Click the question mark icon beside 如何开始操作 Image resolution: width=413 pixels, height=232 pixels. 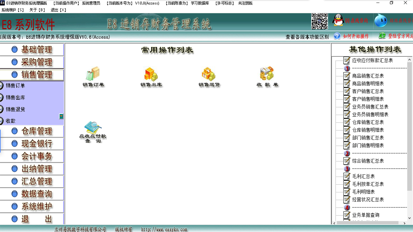[x=337, y=36]
